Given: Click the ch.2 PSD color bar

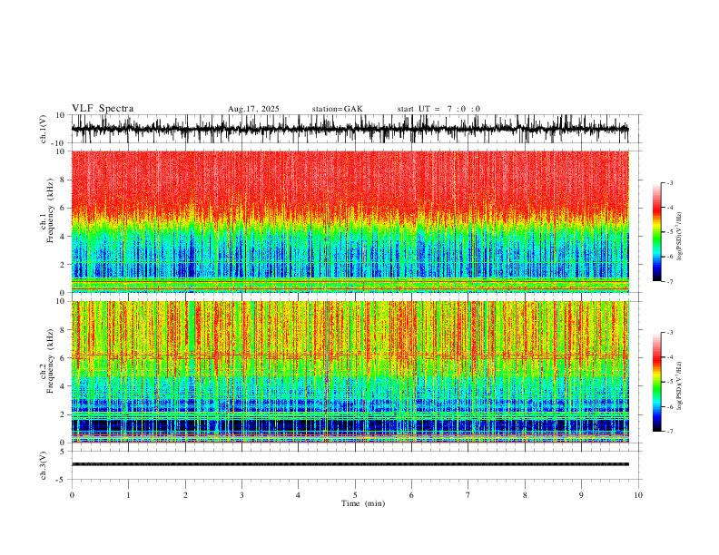Looking at the screenshot, I should (656, 382).
